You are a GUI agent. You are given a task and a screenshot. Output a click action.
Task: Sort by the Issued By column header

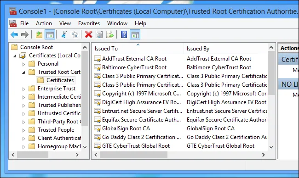[225, 49]
